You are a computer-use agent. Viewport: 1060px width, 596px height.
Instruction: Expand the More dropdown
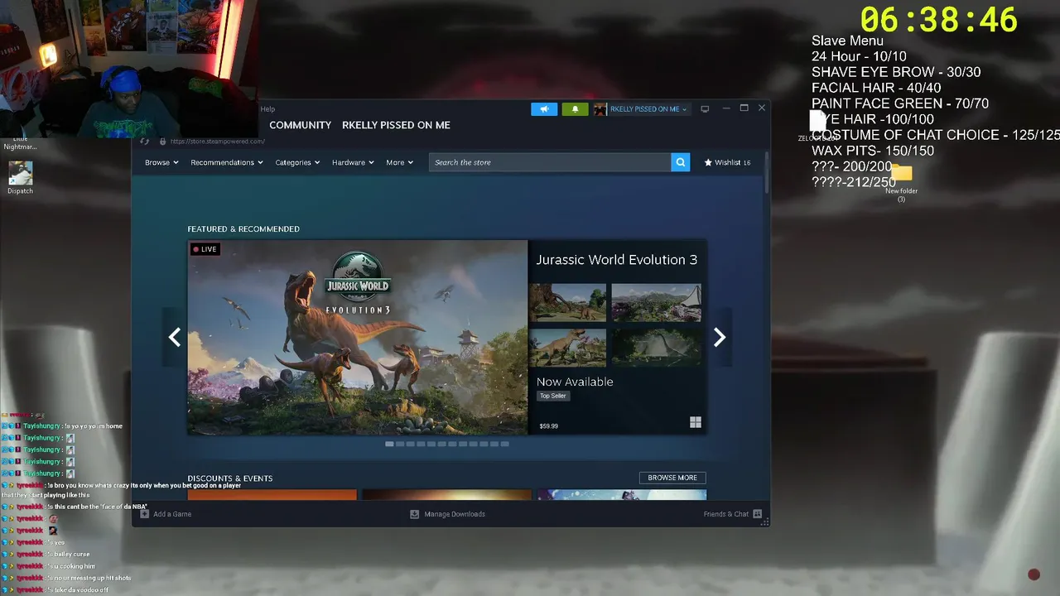(x=399, y=162)
